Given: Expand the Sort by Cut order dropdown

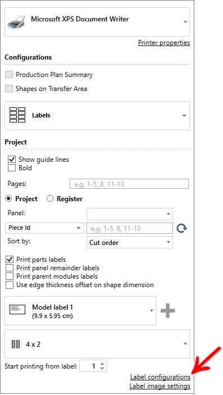Looking at the screenshot, I should tap(130, 242).
